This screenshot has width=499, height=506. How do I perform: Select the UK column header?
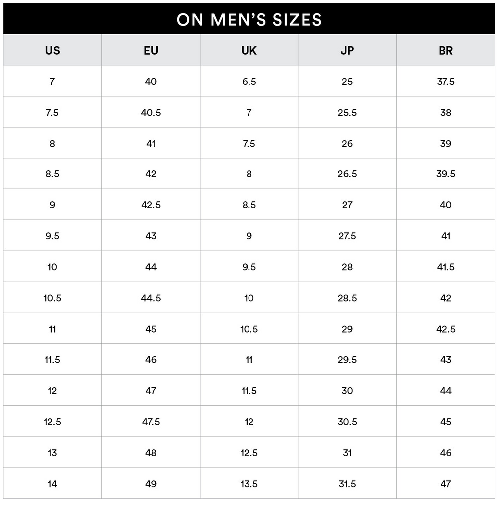click(249, 50)
